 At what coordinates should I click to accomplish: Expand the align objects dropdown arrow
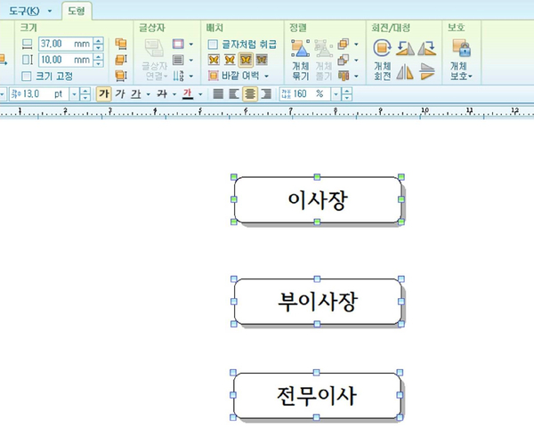356,76
